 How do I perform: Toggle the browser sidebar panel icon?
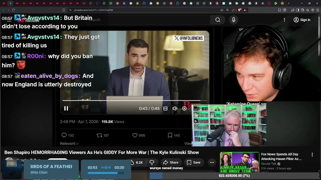click(x=297, y=10)
